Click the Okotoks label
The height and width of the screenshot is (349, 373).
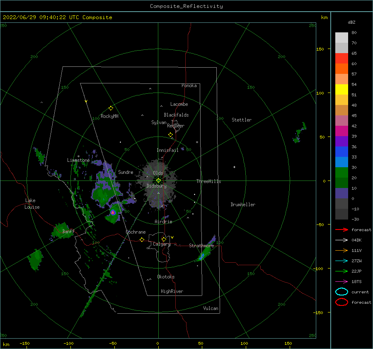pos(166,277)
